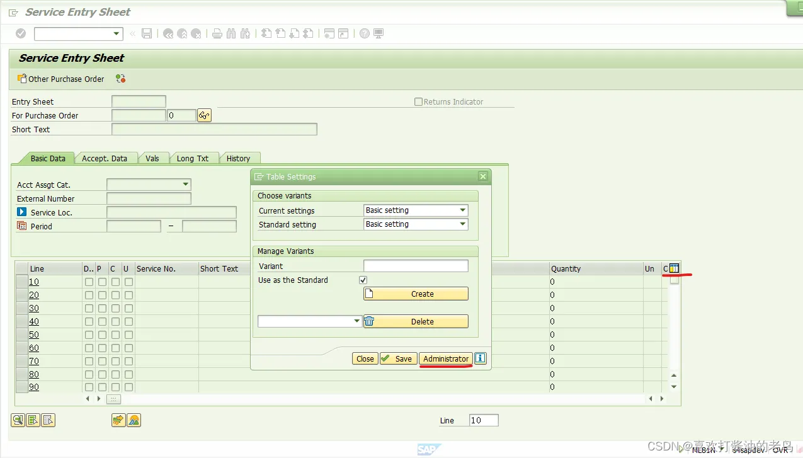Viewport: 803px width, 458px height.
Task: Click the Create New Session icon
Action: 329,33
